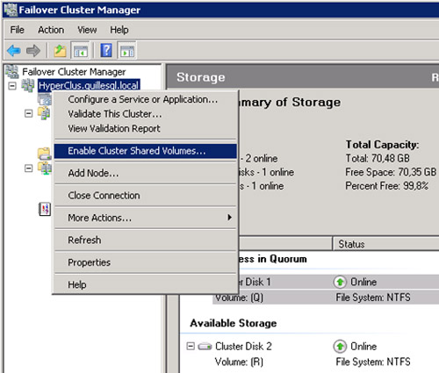Click the green Online status icon for Cluster Disk 2
439x373 pixels.
[340, 347]
